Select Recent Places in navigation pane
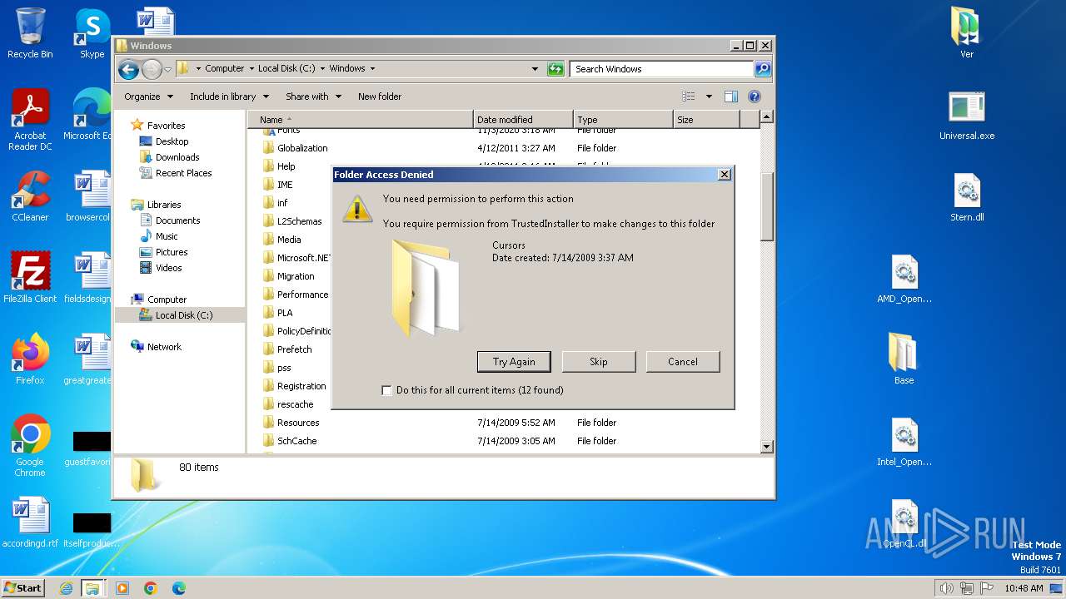 click(183, 173)
